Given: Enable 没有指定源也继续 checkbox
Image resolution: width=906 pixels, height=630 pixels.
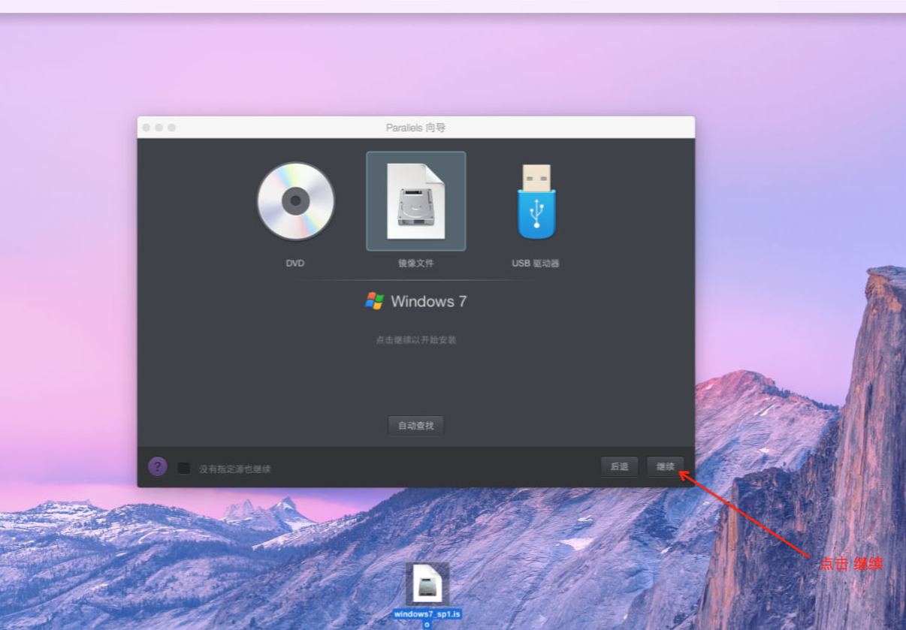Looking at the screenshot, I should coord(184,468).
